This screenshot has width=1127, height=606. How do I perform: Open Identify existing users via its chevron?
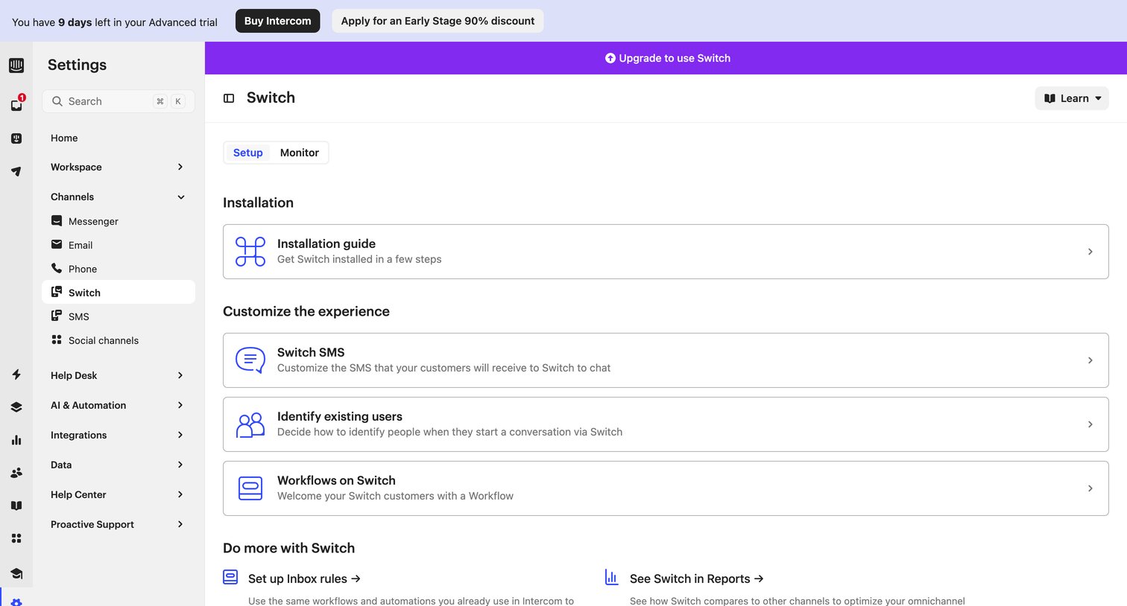[x=1090, y=424]
